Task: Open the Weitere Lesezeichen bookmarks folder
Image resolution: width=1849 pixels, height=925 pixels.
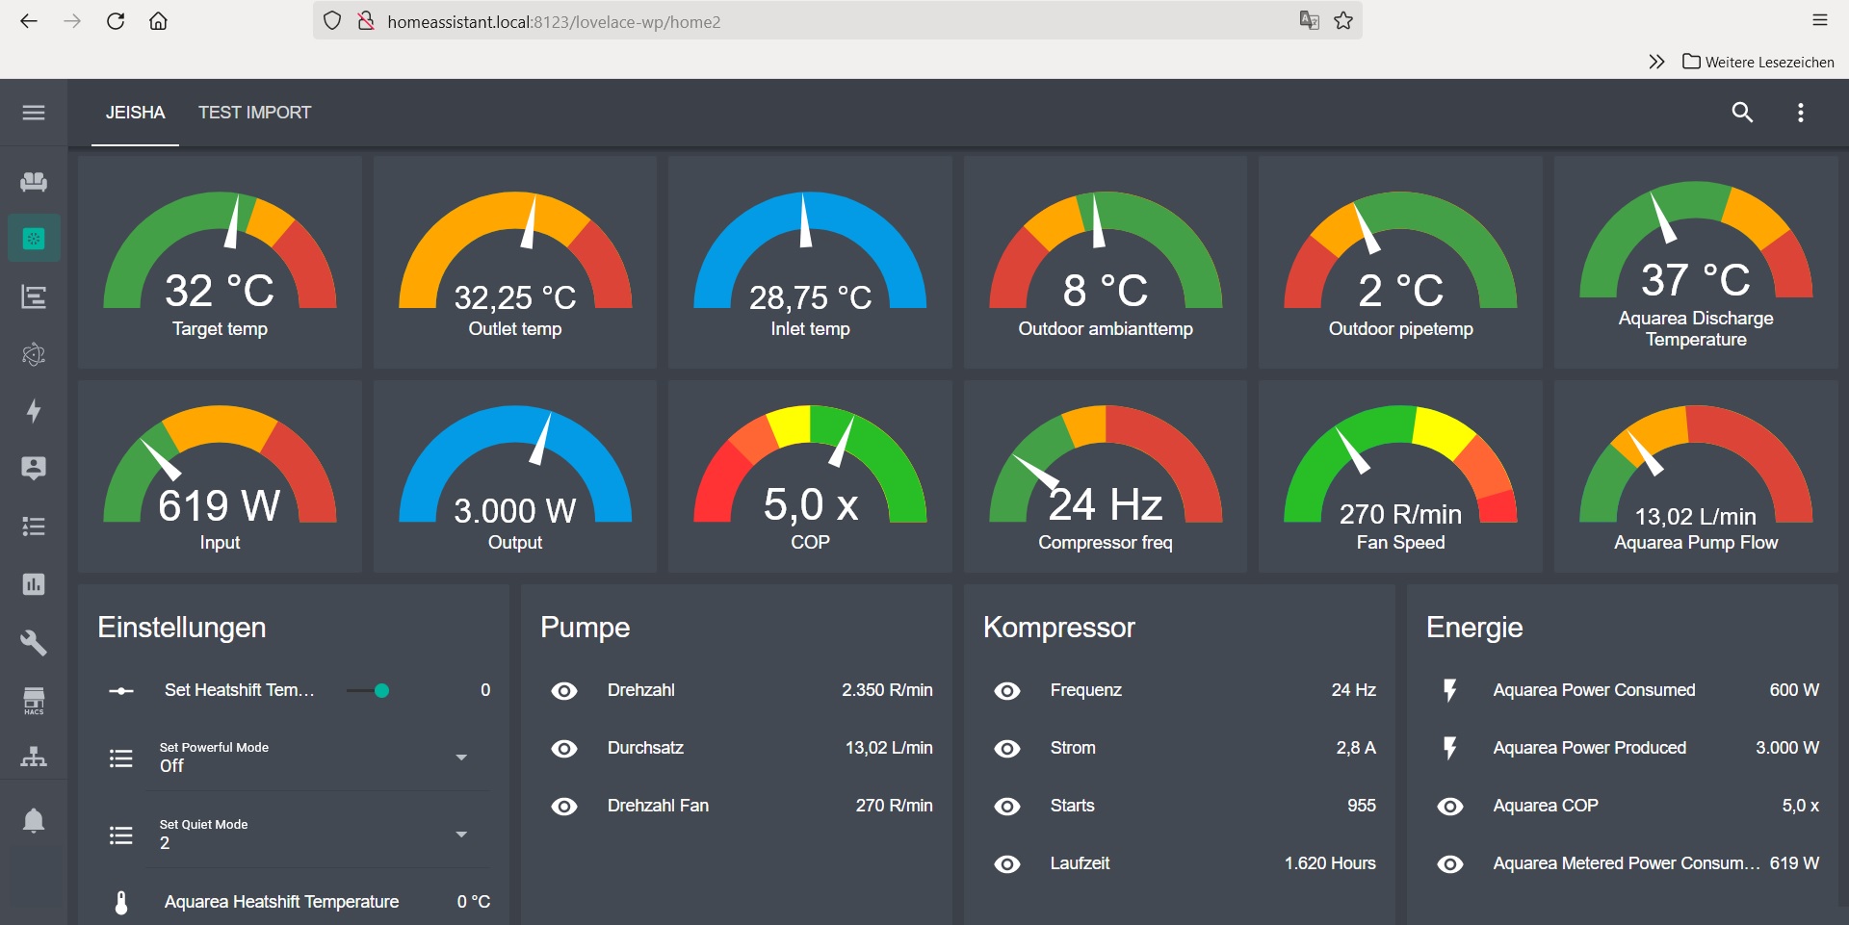Action: point(1758,62)
